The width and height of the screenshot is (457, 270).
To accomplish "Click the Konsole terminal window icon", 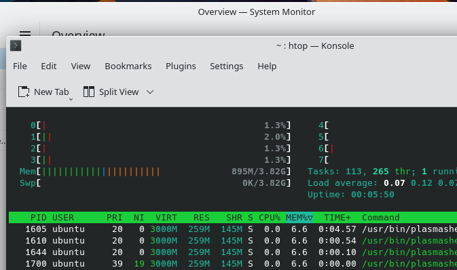I will (16, 45).
